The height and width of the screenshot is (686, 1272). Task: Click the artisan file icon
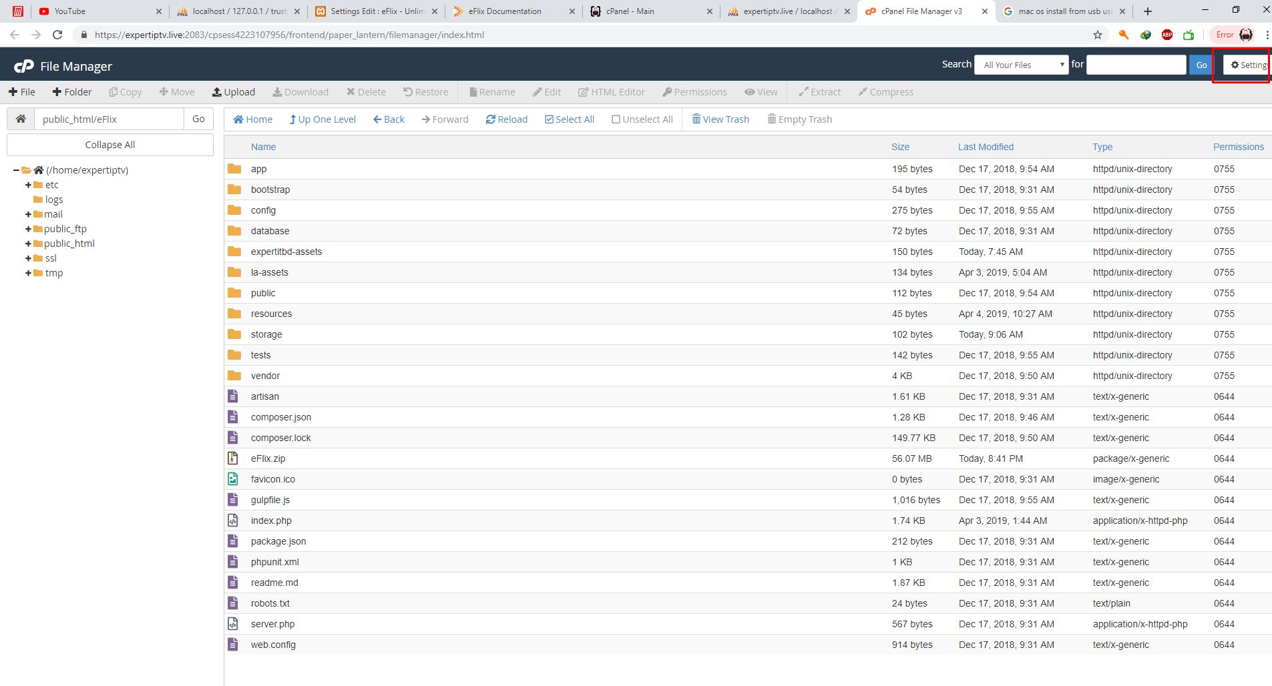tap(233, 396)
